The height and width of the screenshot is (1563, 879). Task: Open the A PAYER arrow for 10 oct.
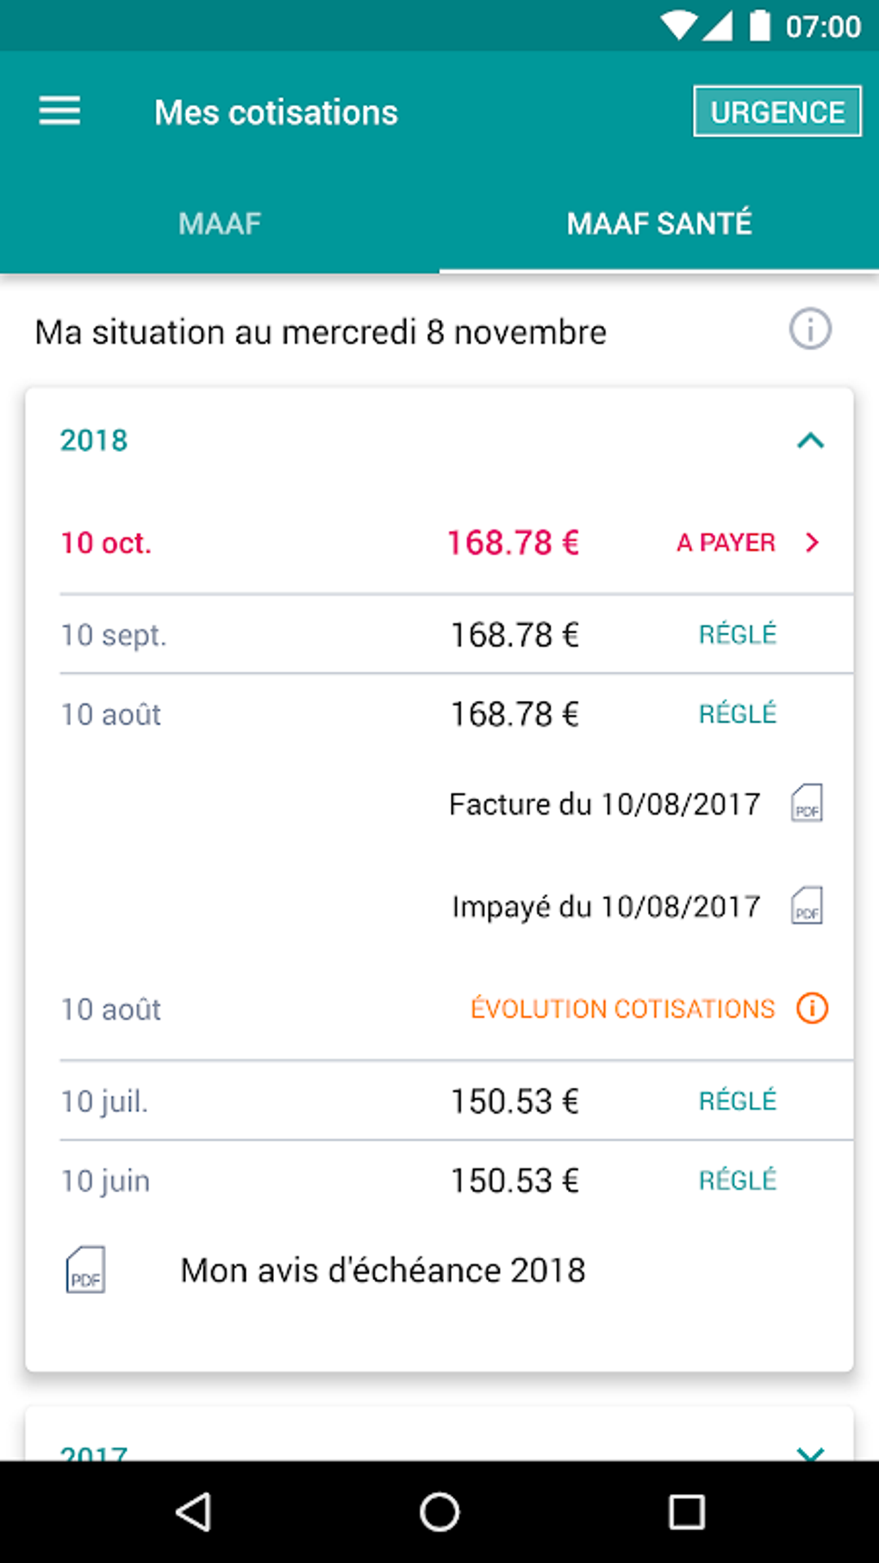click(x=812, y=542)
